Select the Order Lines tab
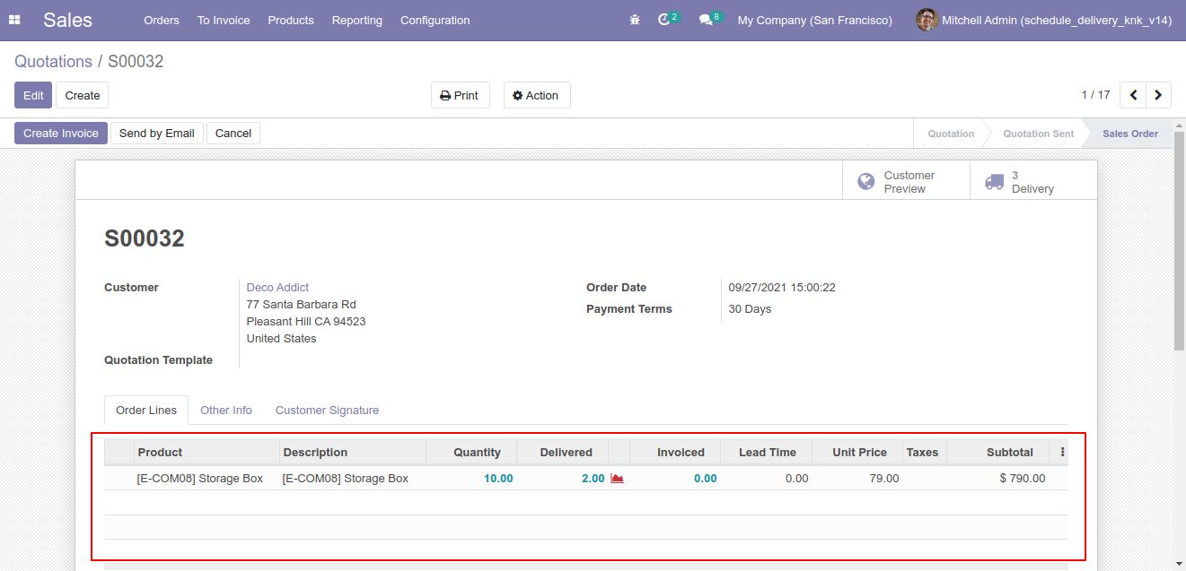Viewport: 1186px width, 571px height. tap(146, 411)
